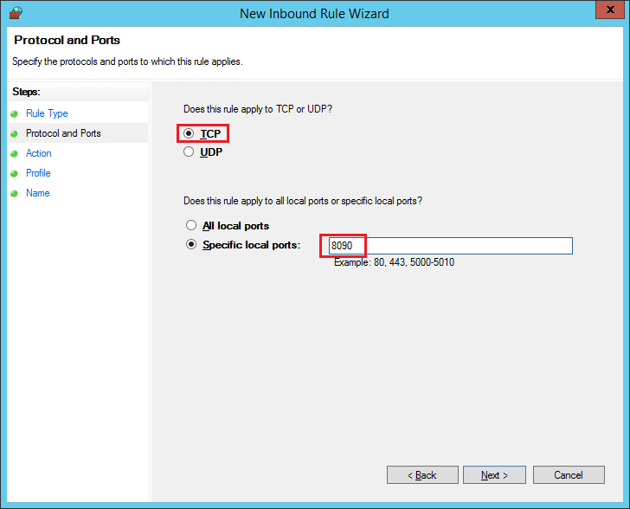Go back using the Back button

pos(422,475)
